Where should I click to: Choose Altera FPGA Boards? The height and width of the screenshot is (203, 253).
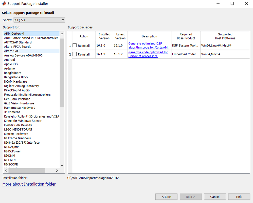coord(31,47)
